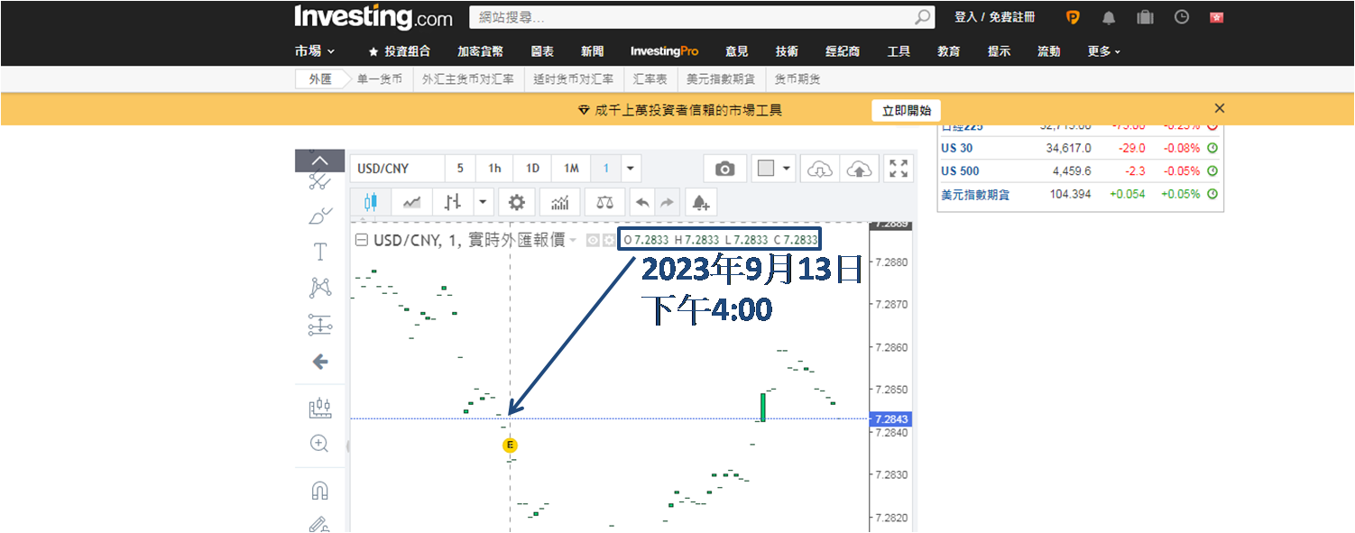Image resolution: width=1355 pixels, height=533 pixels.
Task: Toggle chart fullscreen mode
Action: [x=899, y=169]
